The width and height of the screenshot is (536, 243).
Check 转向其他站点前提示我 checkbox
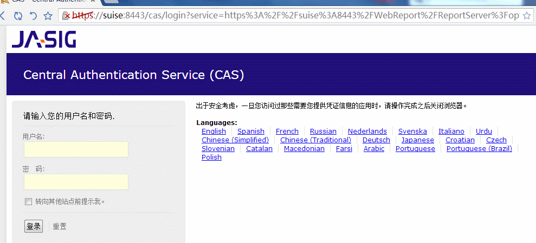[x=28, y=202]
